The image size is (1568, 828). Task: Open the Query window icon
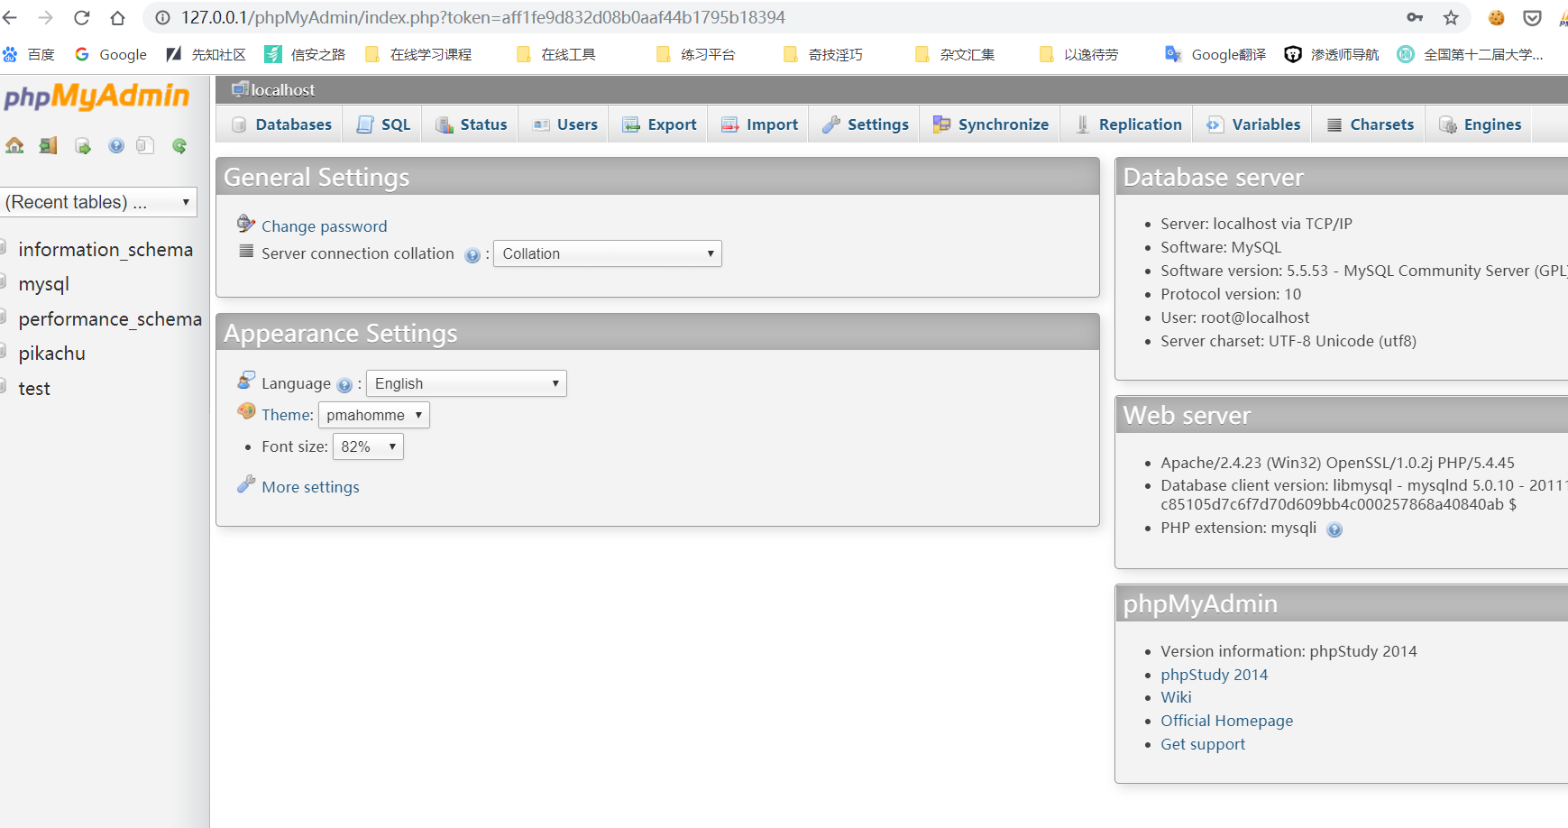coord(82,145)
